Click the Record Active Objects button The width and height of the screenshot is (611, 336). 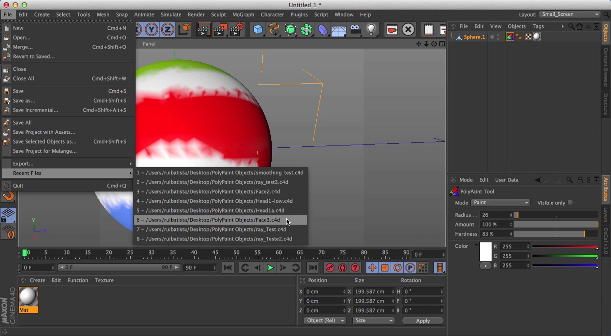330,268
